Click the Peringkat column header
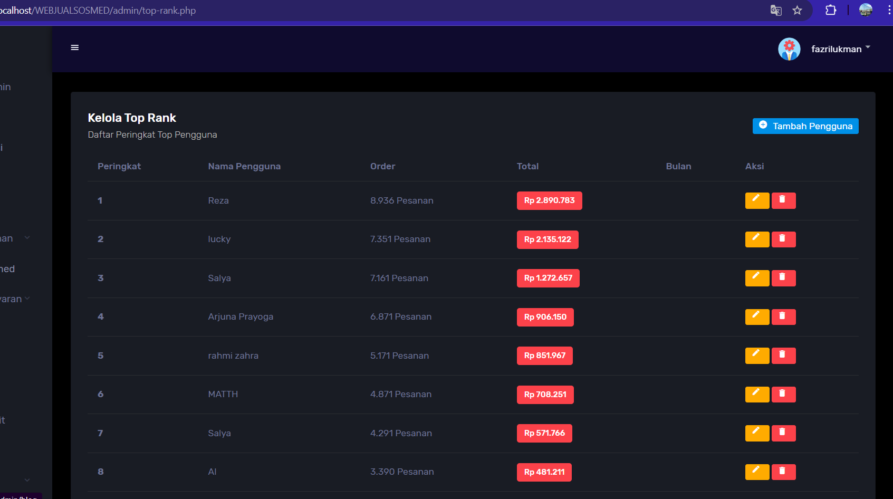 pyautogui.click(x=119, y=166)
